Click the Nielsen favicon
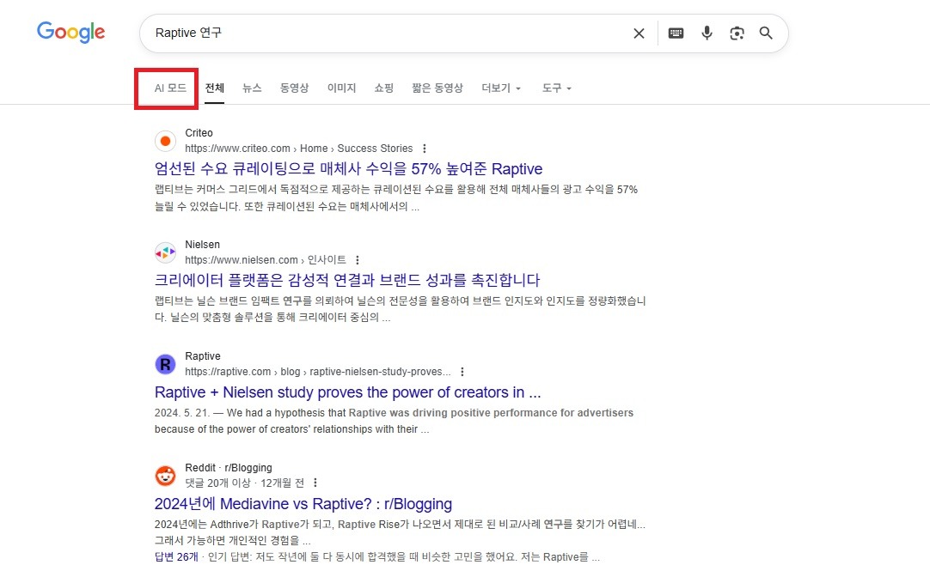 click(x=166, y=252)
